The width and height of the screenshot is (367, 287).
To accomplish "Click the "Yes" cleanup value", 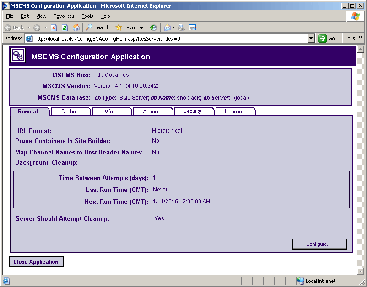I will point(159,218).
